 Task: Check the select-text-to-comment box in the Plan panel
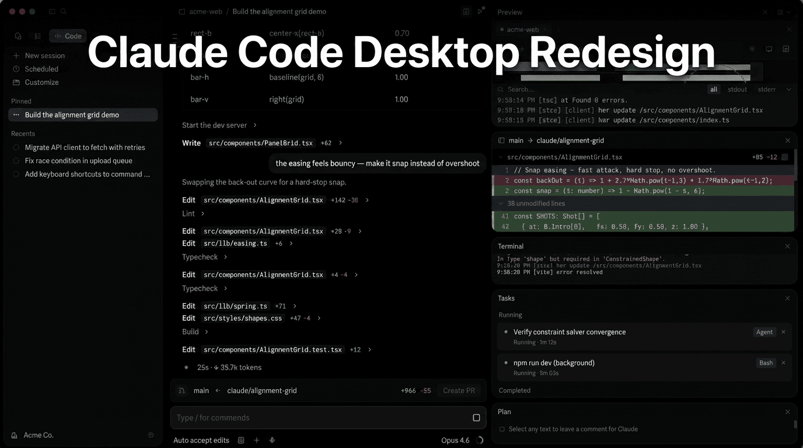coord(502,429)
